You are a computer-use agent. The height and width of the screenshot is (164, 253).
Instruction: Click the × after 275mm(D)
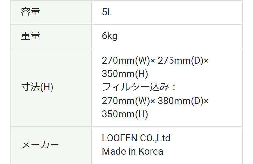tap(206, 61)
